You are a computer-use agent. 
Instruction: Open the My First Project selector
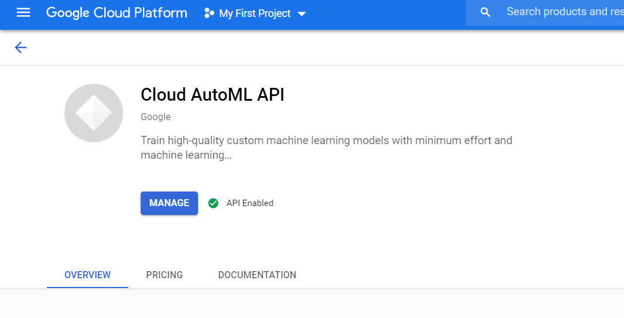point(255,13)
